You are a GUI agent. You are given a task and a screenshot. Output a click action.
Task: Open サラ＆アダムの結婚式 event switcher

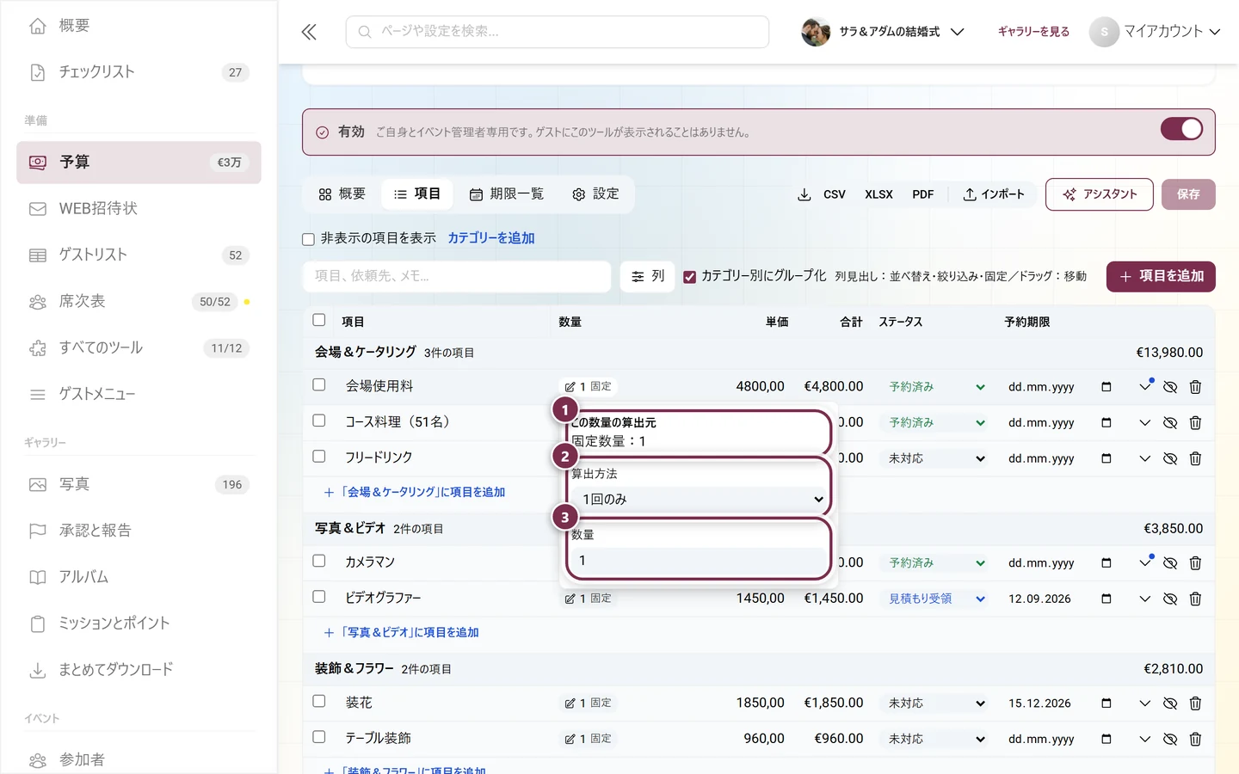click(883, 32)
